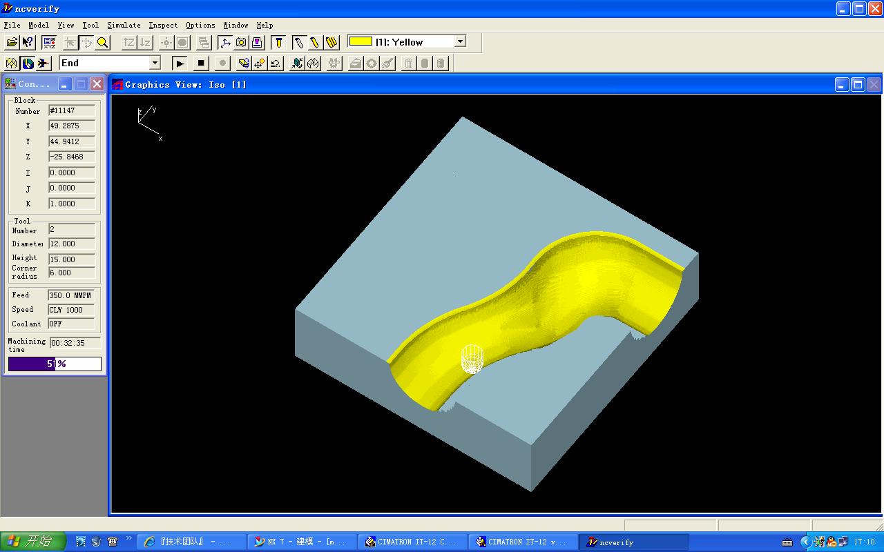Click the undo/reset arrow toolbar icon
Image resolution: width=884 pixels, height=552 pixels.
coord(276,63)
